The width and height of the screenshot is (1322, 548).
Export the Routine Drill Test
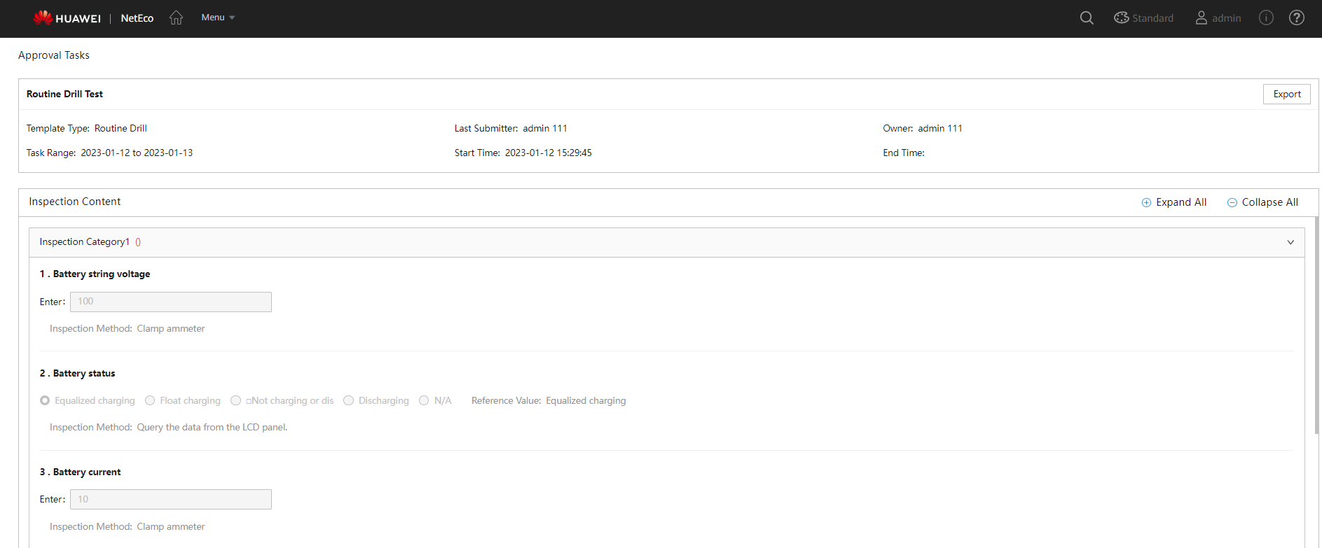[1286, 94]
